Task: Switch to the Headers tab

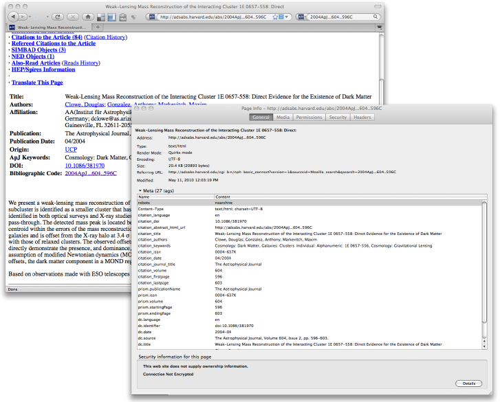Action: [362, 118]
